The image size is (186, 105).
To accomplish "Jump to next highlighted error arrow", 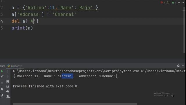I will pyautogui.click(x=183, y=3).
